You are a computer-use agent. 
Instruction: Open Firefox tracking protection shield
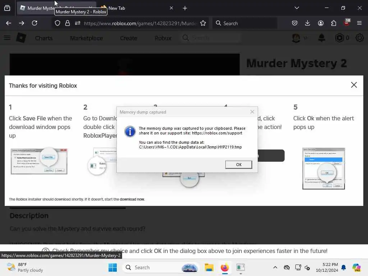coord(57,23)
